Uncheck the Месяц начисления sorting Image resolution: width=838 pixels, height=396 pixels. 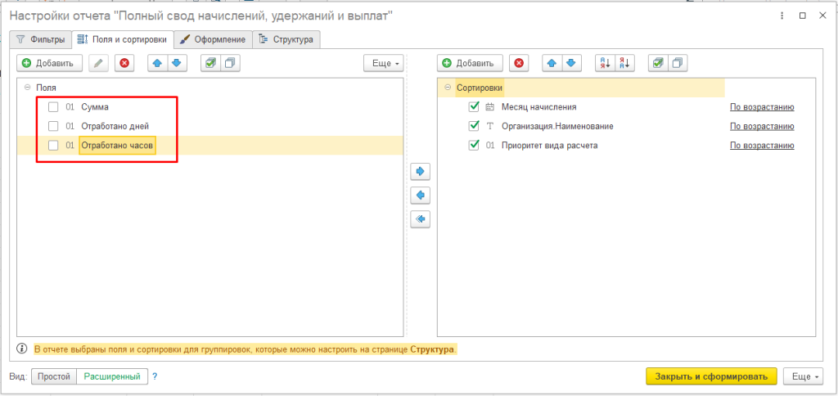[473, 106]
